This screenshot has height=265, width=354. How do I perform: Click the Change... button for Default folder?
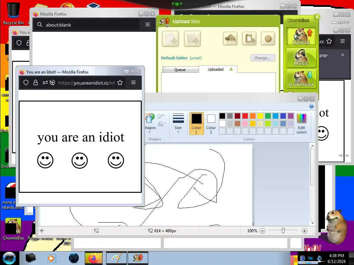point(263,58)
